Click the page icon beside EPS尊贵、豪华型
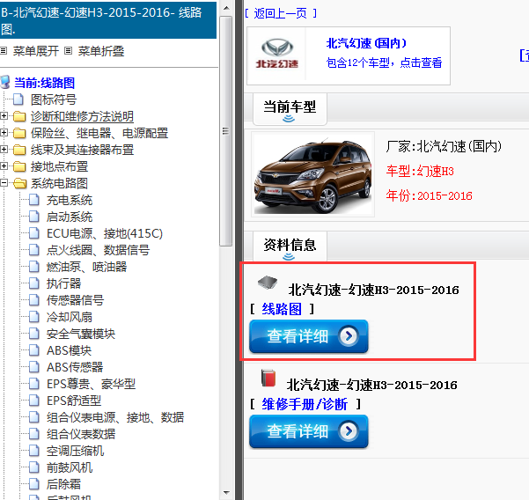529x500 pixels. tap(34, 384)
